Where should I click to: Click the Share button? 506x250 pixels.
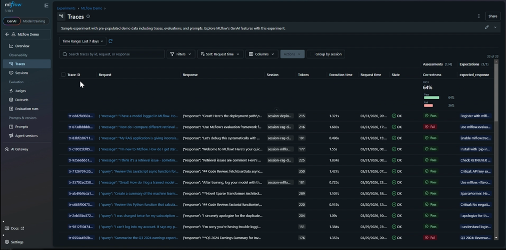(493, 16)
